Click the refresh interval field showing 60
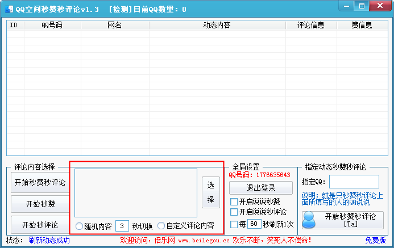This screenshot has width=394, height=248. pyautogui.click(x=254, y=224)
